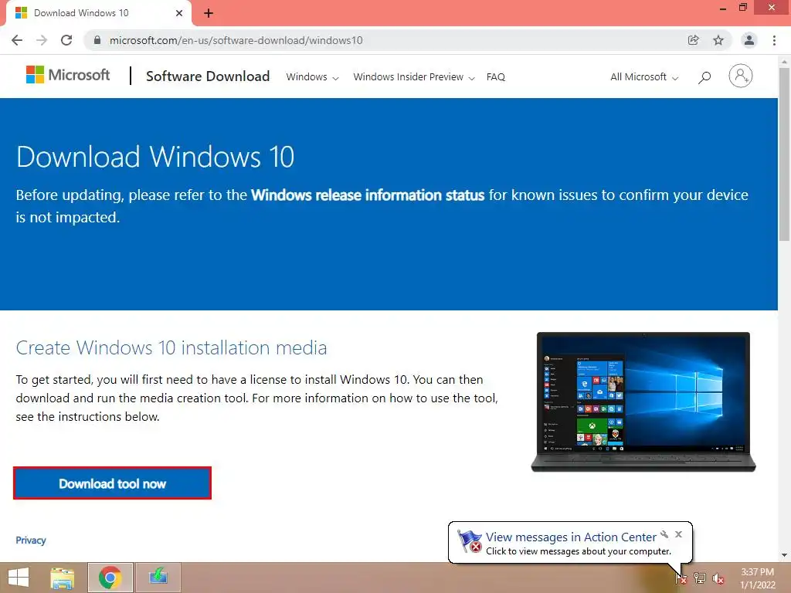791x593 pixels.
Task: Click the Download tool now button
Action: coord(112,483)
